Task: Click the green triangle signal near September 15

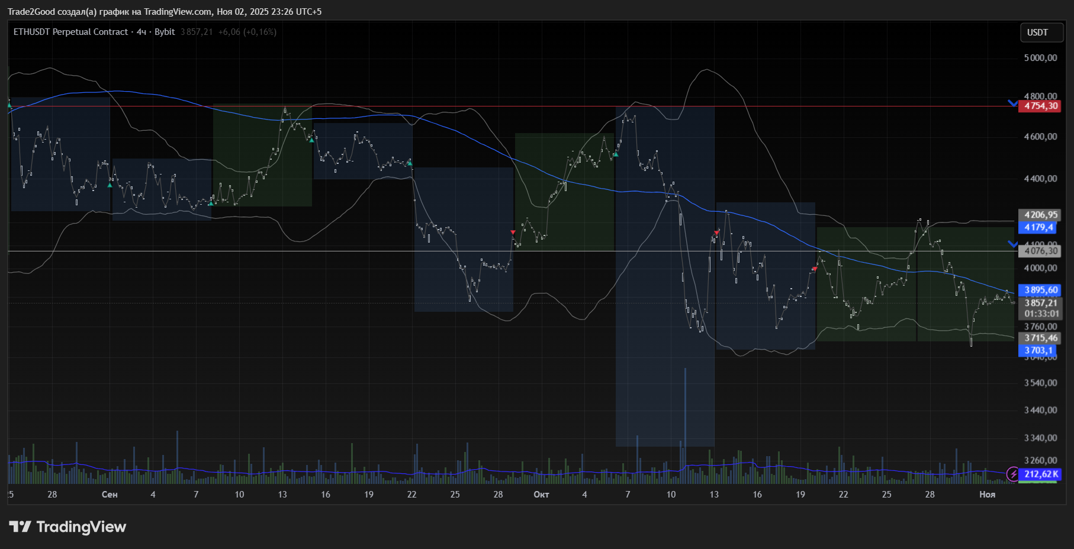Action: click(x=311, y=140)
